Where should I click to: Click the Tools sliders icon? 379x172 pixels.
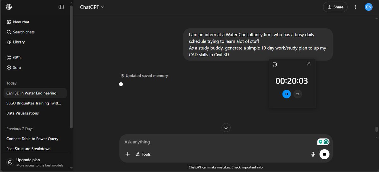point(138,154)
